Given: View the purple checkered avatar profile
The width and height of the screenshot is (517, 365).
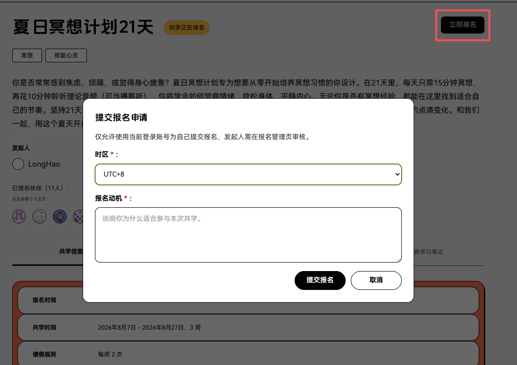Looking at the screenshot, I should click(x=78, y=217).
